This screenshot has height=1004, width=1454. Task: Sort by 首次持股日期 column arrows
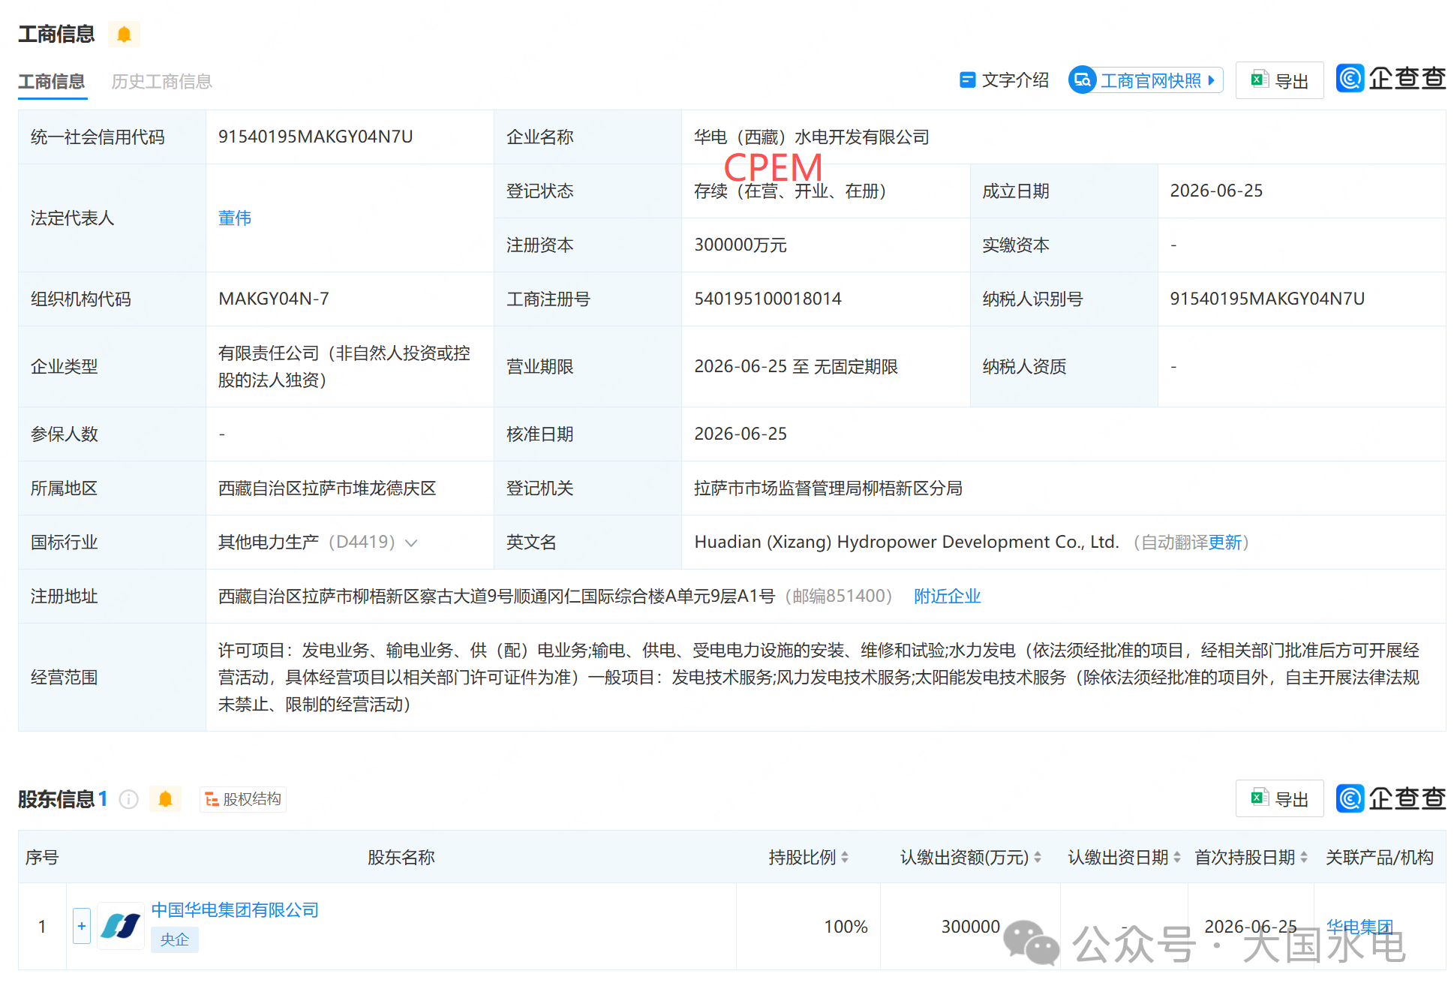point(1304,857)
